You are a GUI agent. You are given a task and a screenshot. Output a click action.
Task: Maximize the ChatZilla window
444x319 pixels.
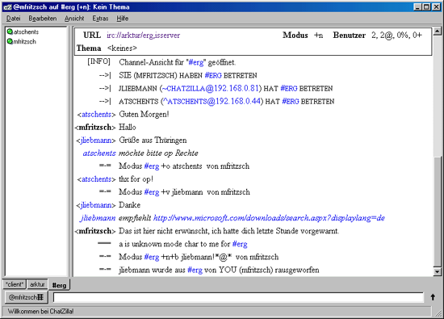click(x=426, y=7)
